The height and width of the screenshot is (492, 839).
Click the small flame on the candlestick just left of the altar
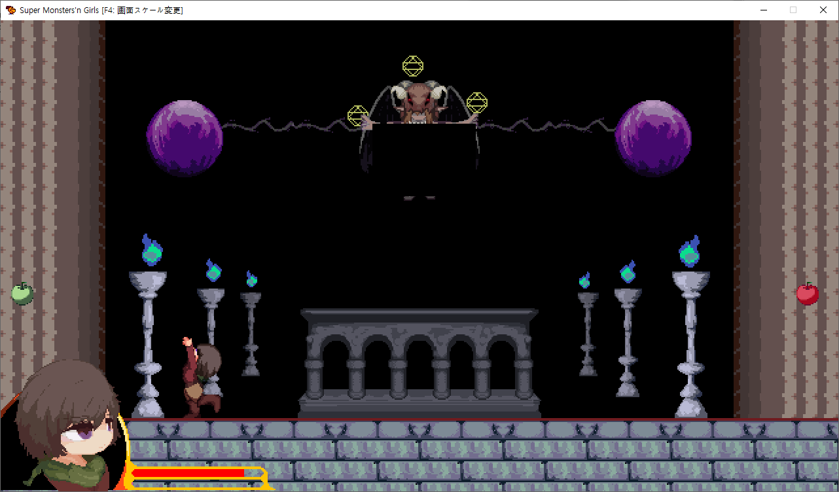pos(251,279)
